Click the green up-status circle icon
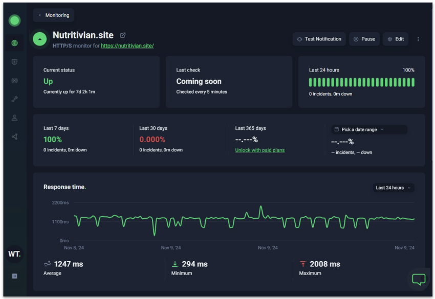The width and height of the screenshot is (435, 299). pos(40,39)
